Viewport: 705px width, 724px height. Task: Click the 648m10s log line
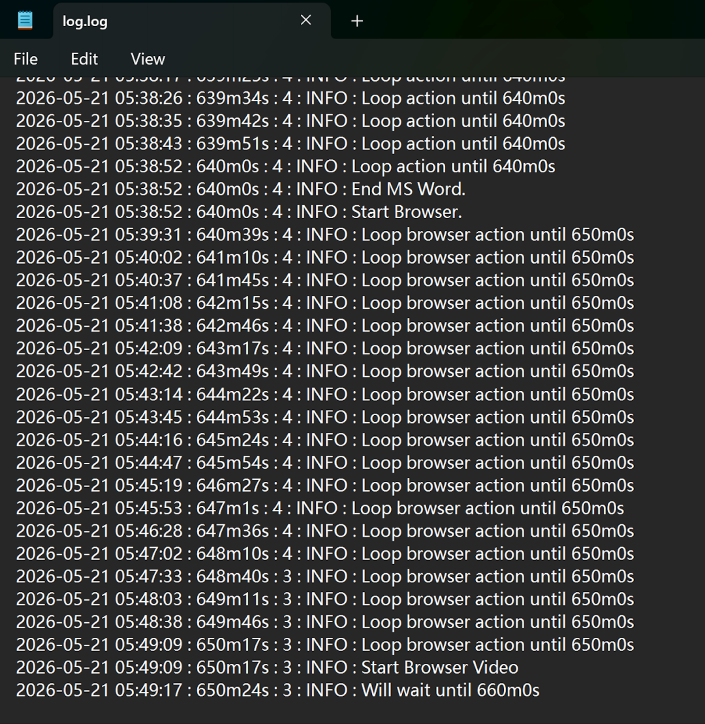coord(325,554)
